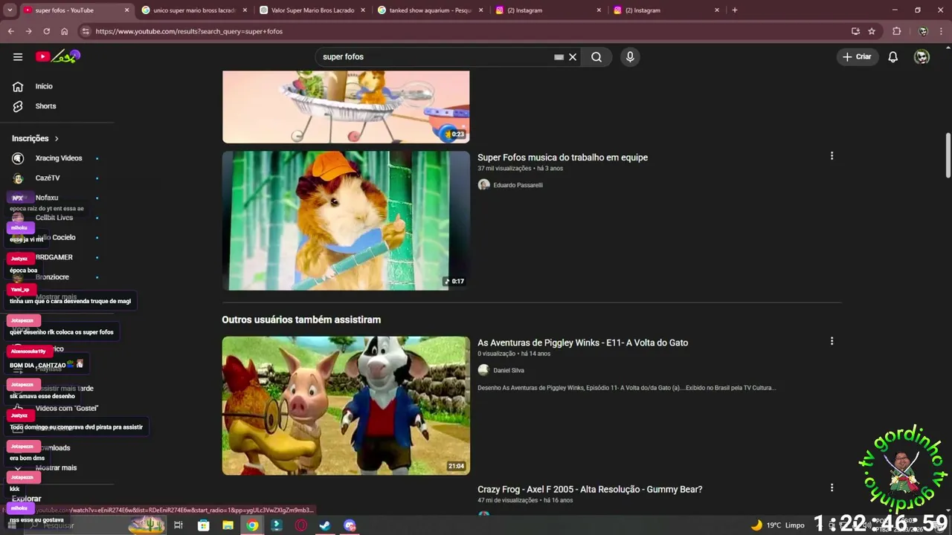Viewport: 952px width, 535px height.
Task: Visit Eduardo Passarelli channel
Action: [518, 185]
